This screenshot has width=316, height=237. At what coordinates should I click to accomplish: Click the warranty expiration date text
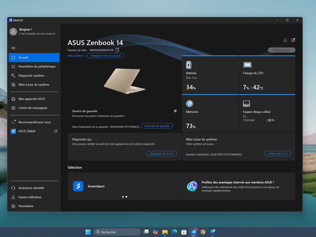click(106, 127)
